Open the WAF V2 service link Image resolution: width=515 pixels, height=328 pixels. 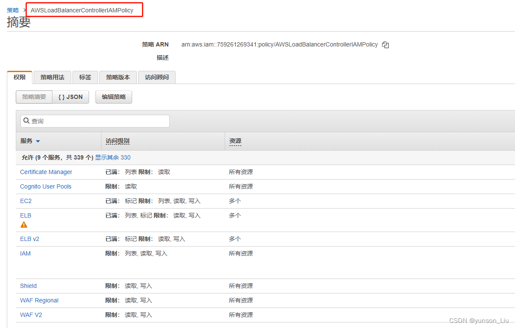click(31, 315)
